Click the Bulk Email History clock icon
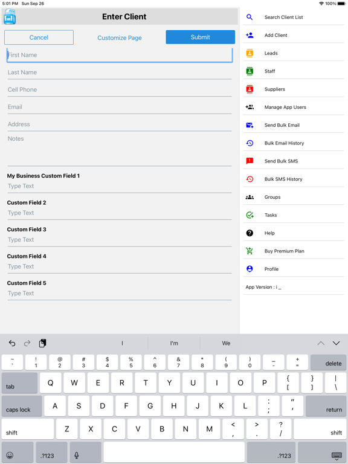 (250, 143)
